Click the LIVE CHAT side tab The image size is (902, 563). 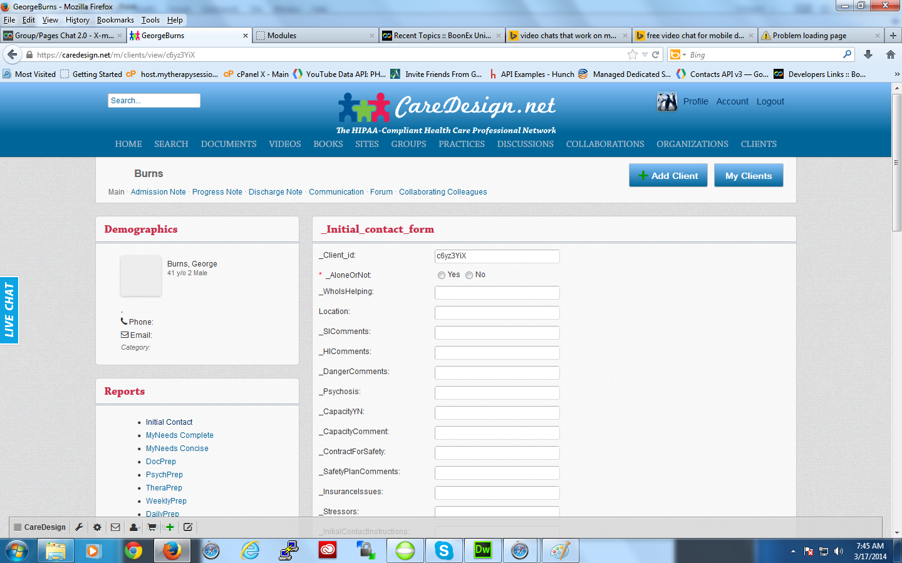click(9, 310)
